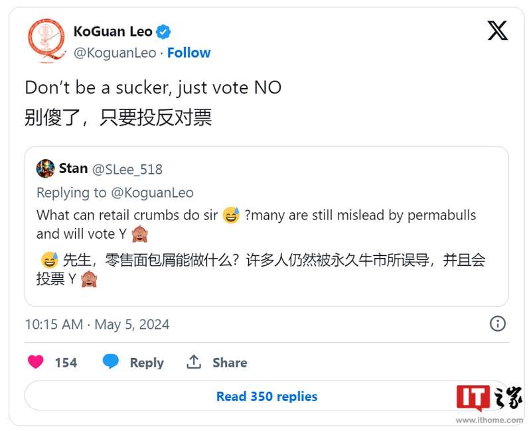Click Stan's small profile avatar
Viewport: 531px width, 431px height.
click(45, 168)
